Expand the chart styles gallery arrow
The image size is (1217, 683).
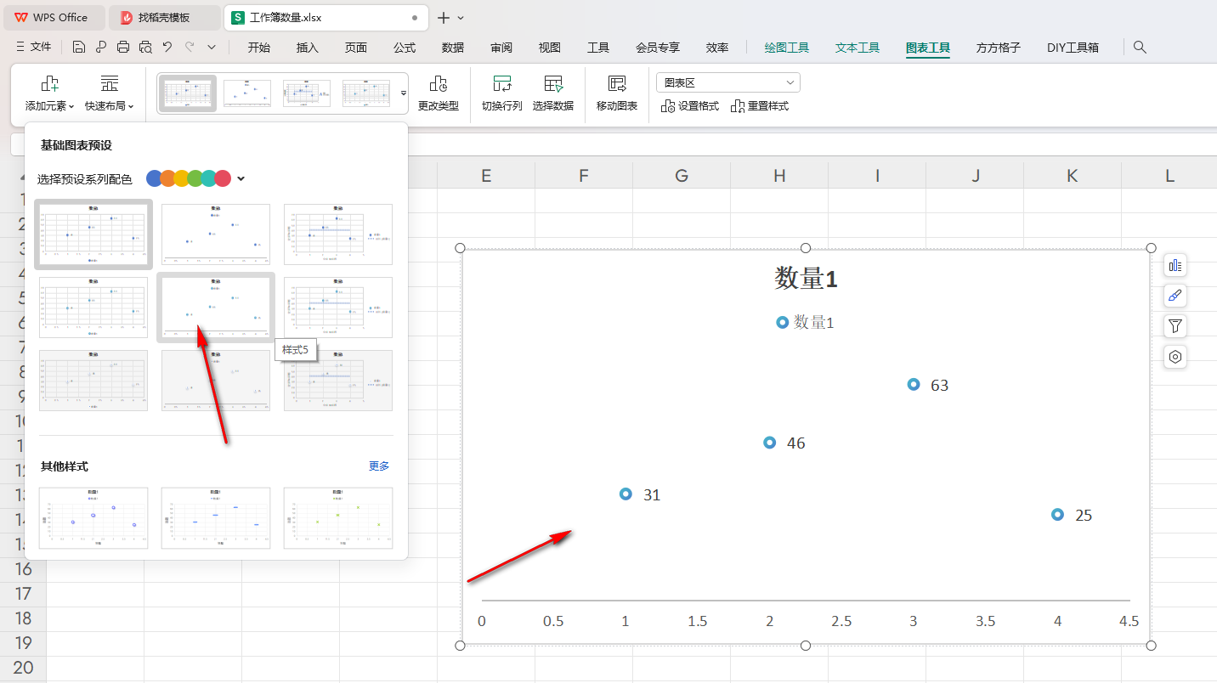pyautogui.click(x=404, y=93)
